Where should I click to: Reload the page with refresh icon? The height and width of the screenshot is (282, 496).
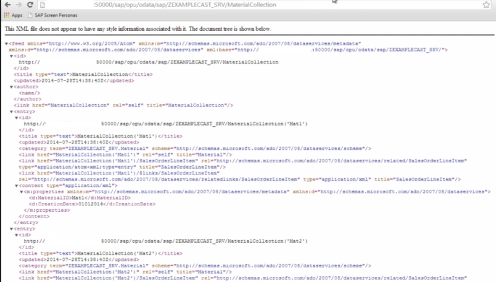click(x=31, y=5)
